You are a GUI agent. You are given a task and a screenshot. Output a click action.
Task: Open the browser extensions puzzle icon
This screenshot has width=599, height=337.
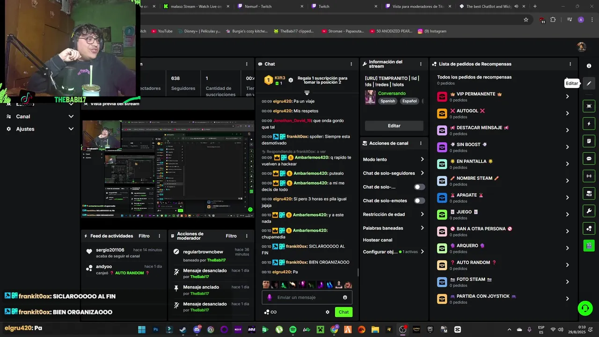(x=553, y=20)
